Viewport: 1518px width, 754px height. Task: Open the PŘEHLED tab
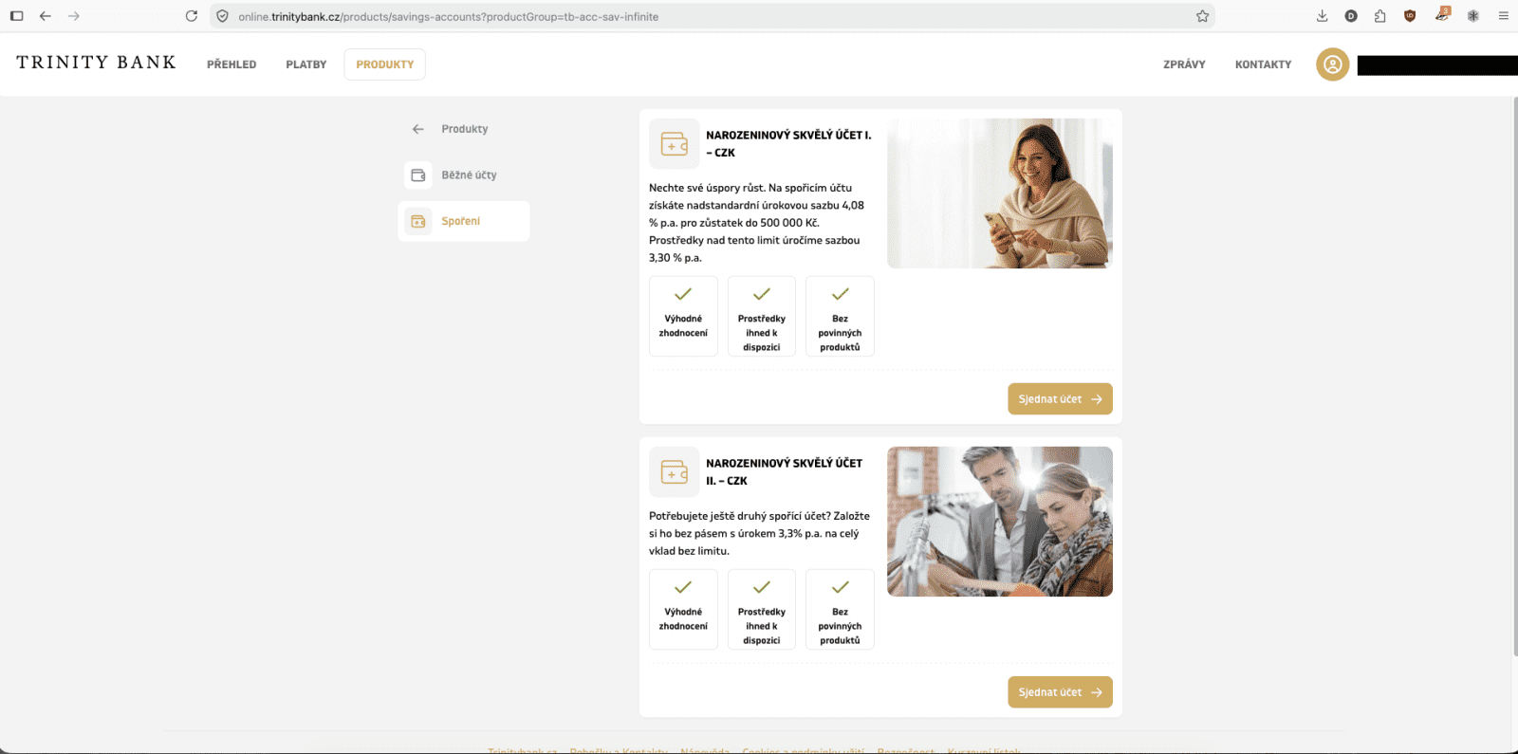coord(231,64)
